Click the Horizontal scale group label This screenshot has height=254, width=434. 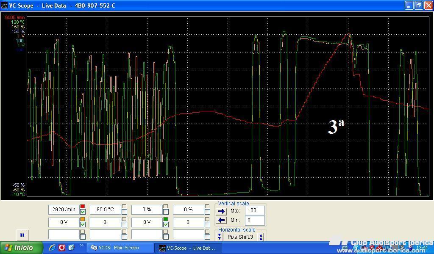[236, 230]
